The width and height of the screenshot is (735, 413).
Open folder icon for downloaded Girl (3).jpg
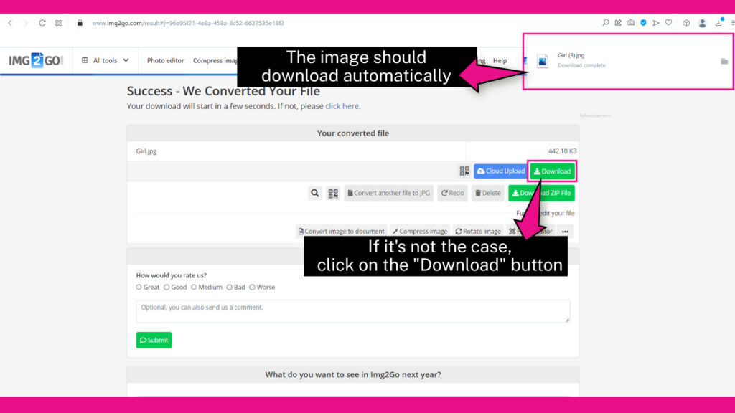[724, 61]
